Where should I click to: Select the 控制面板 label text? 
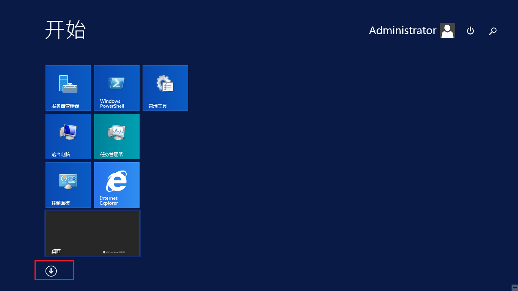61,203
